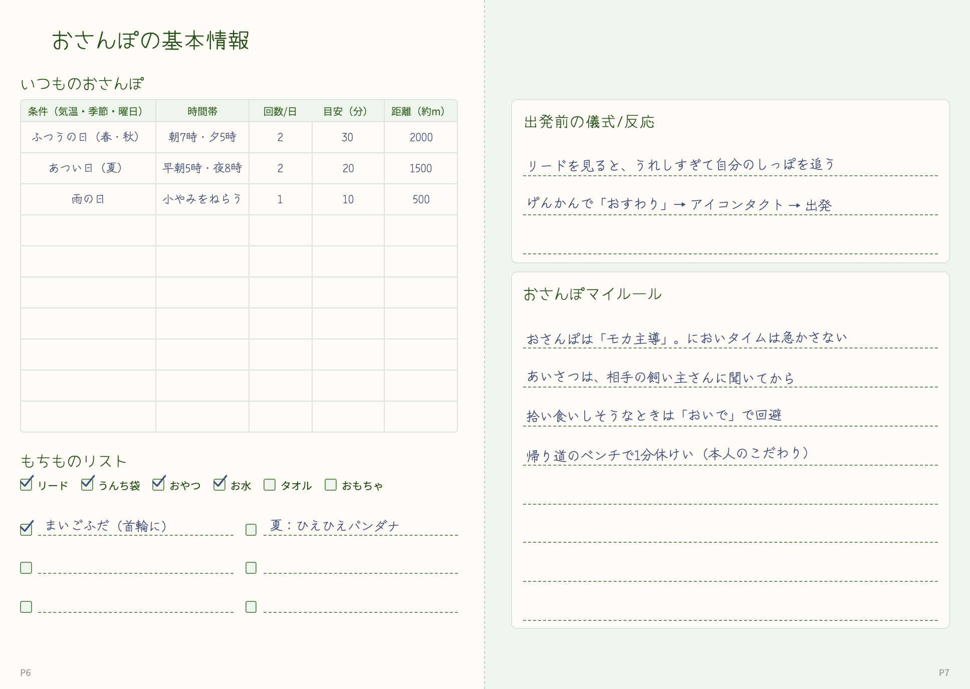This screenshot has width=970, height=689.
Task: Click the 10 minutes cell
Action: pos(348,199)
